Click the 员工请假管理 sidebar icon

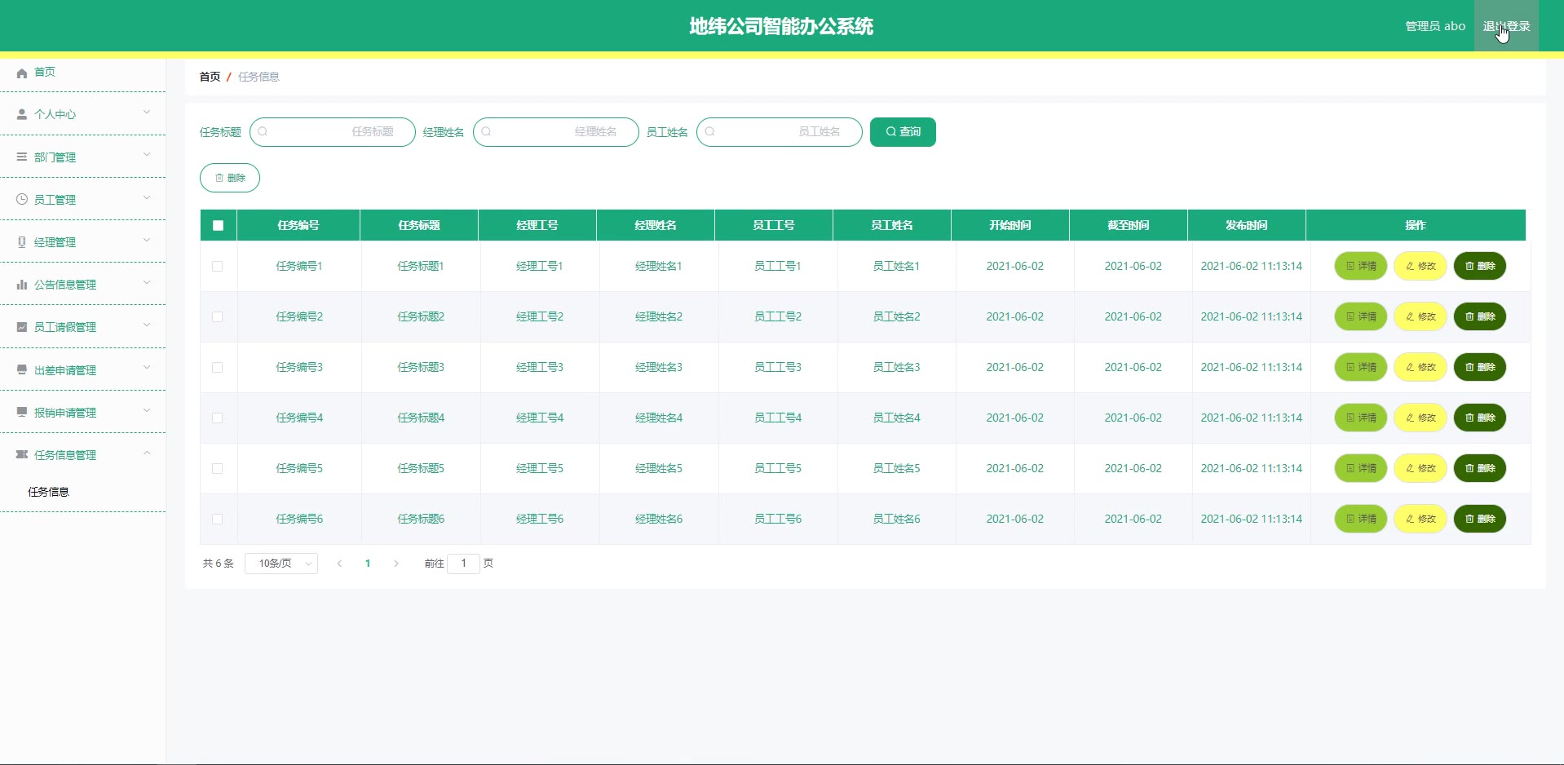pyautogui.click(x=22, y=327)
